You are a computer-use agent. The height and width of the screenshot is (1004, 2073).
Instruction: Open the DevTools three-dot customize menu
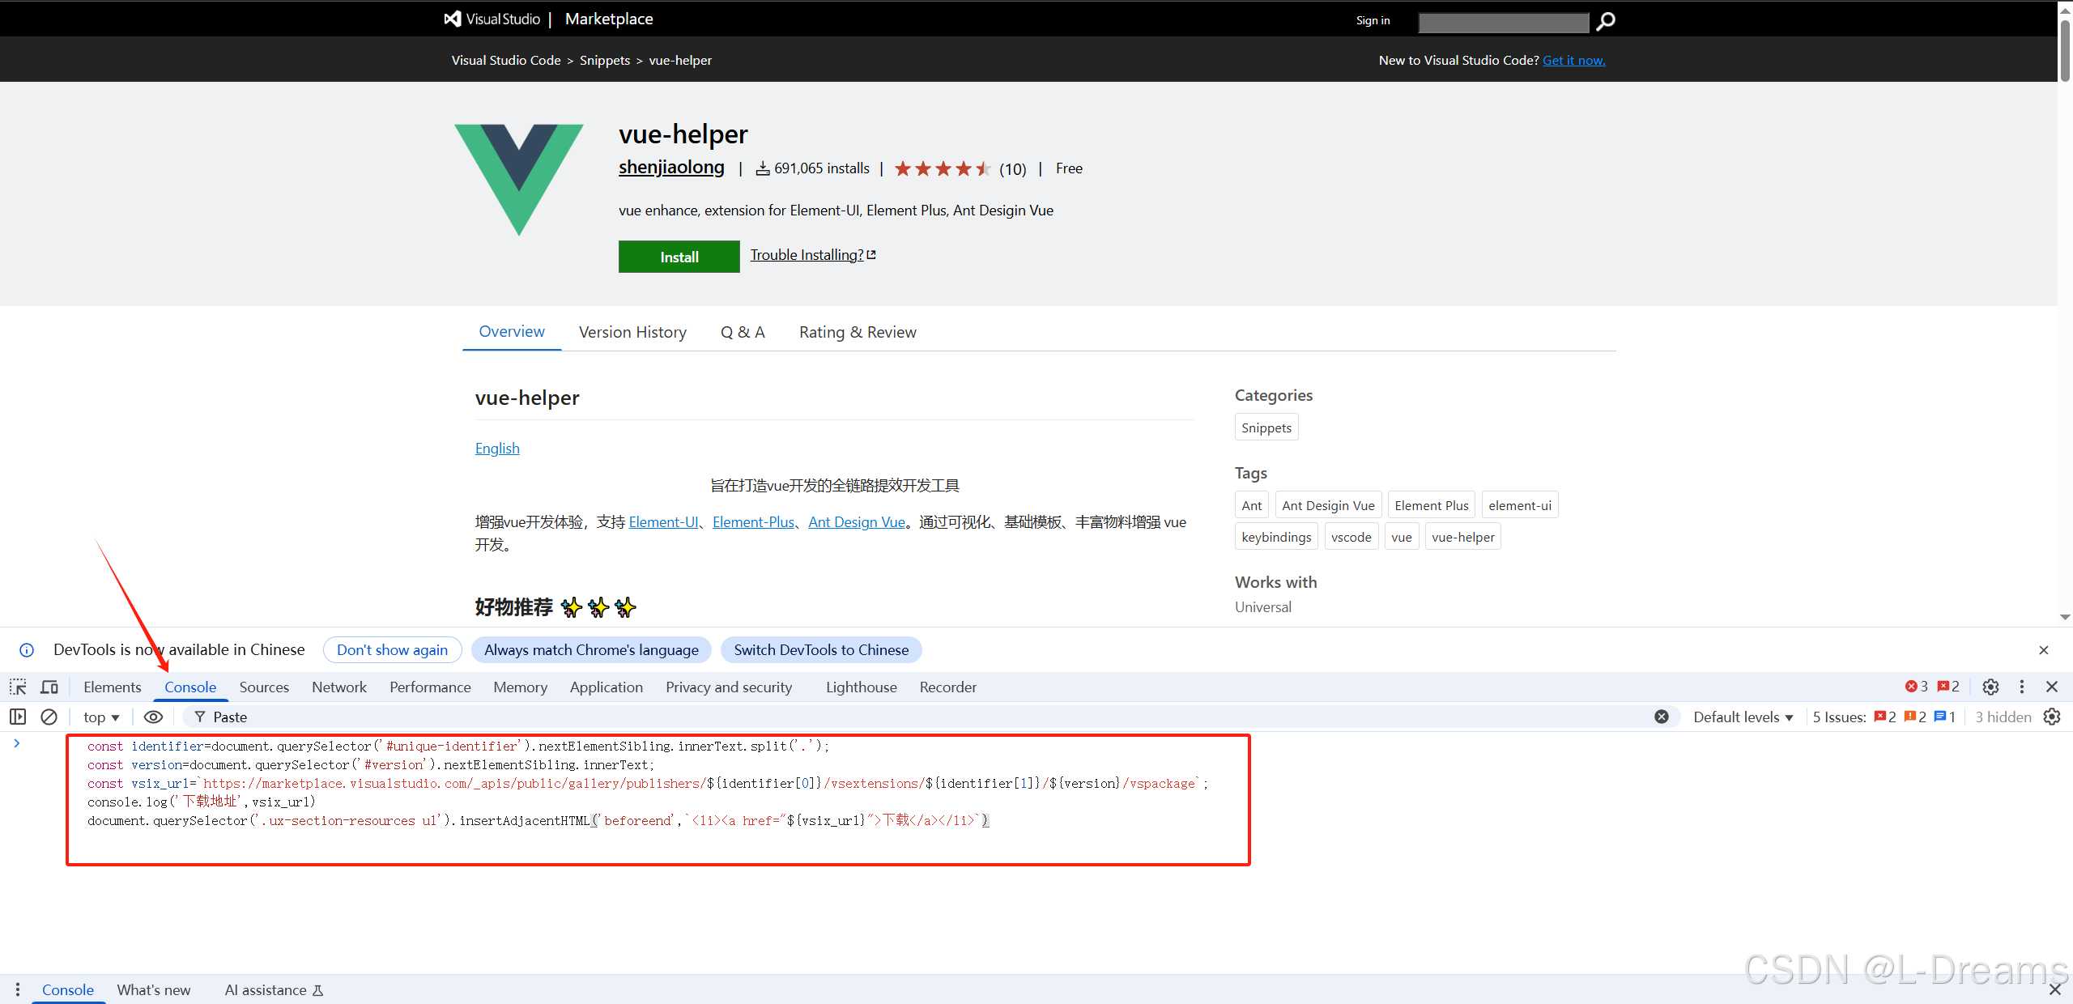click(x=2022, y=687)
